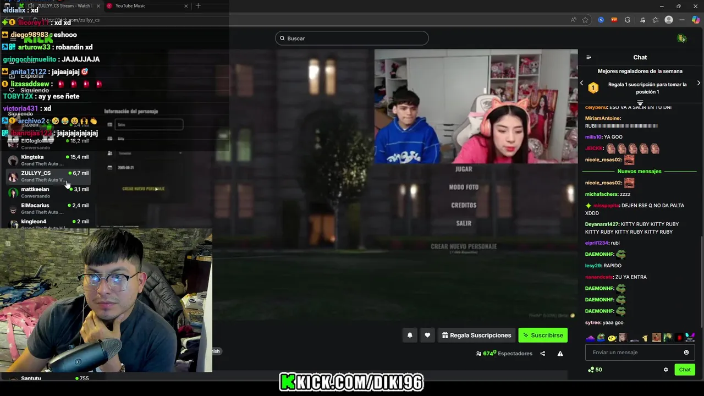
Task: Click username JEICKK in chat
Action: pyautogui.click(x=594, y=148)
